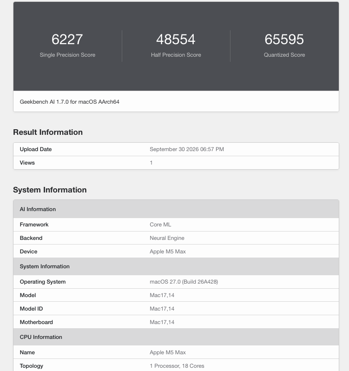This screenshot has width=349, height=371.
Task: Click the Upload Date label
Action: tap(36, 149)
